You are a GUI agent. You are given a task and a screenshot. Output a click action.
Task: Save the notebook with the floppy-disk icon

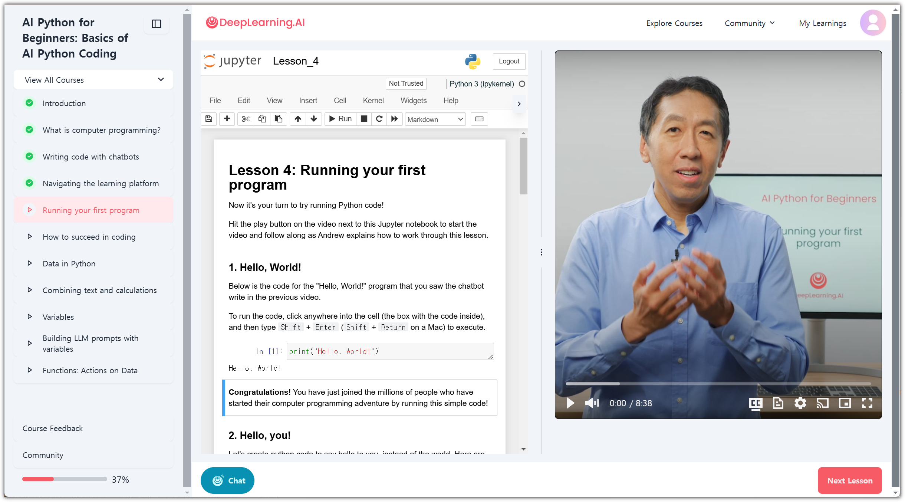click(208, 119)
